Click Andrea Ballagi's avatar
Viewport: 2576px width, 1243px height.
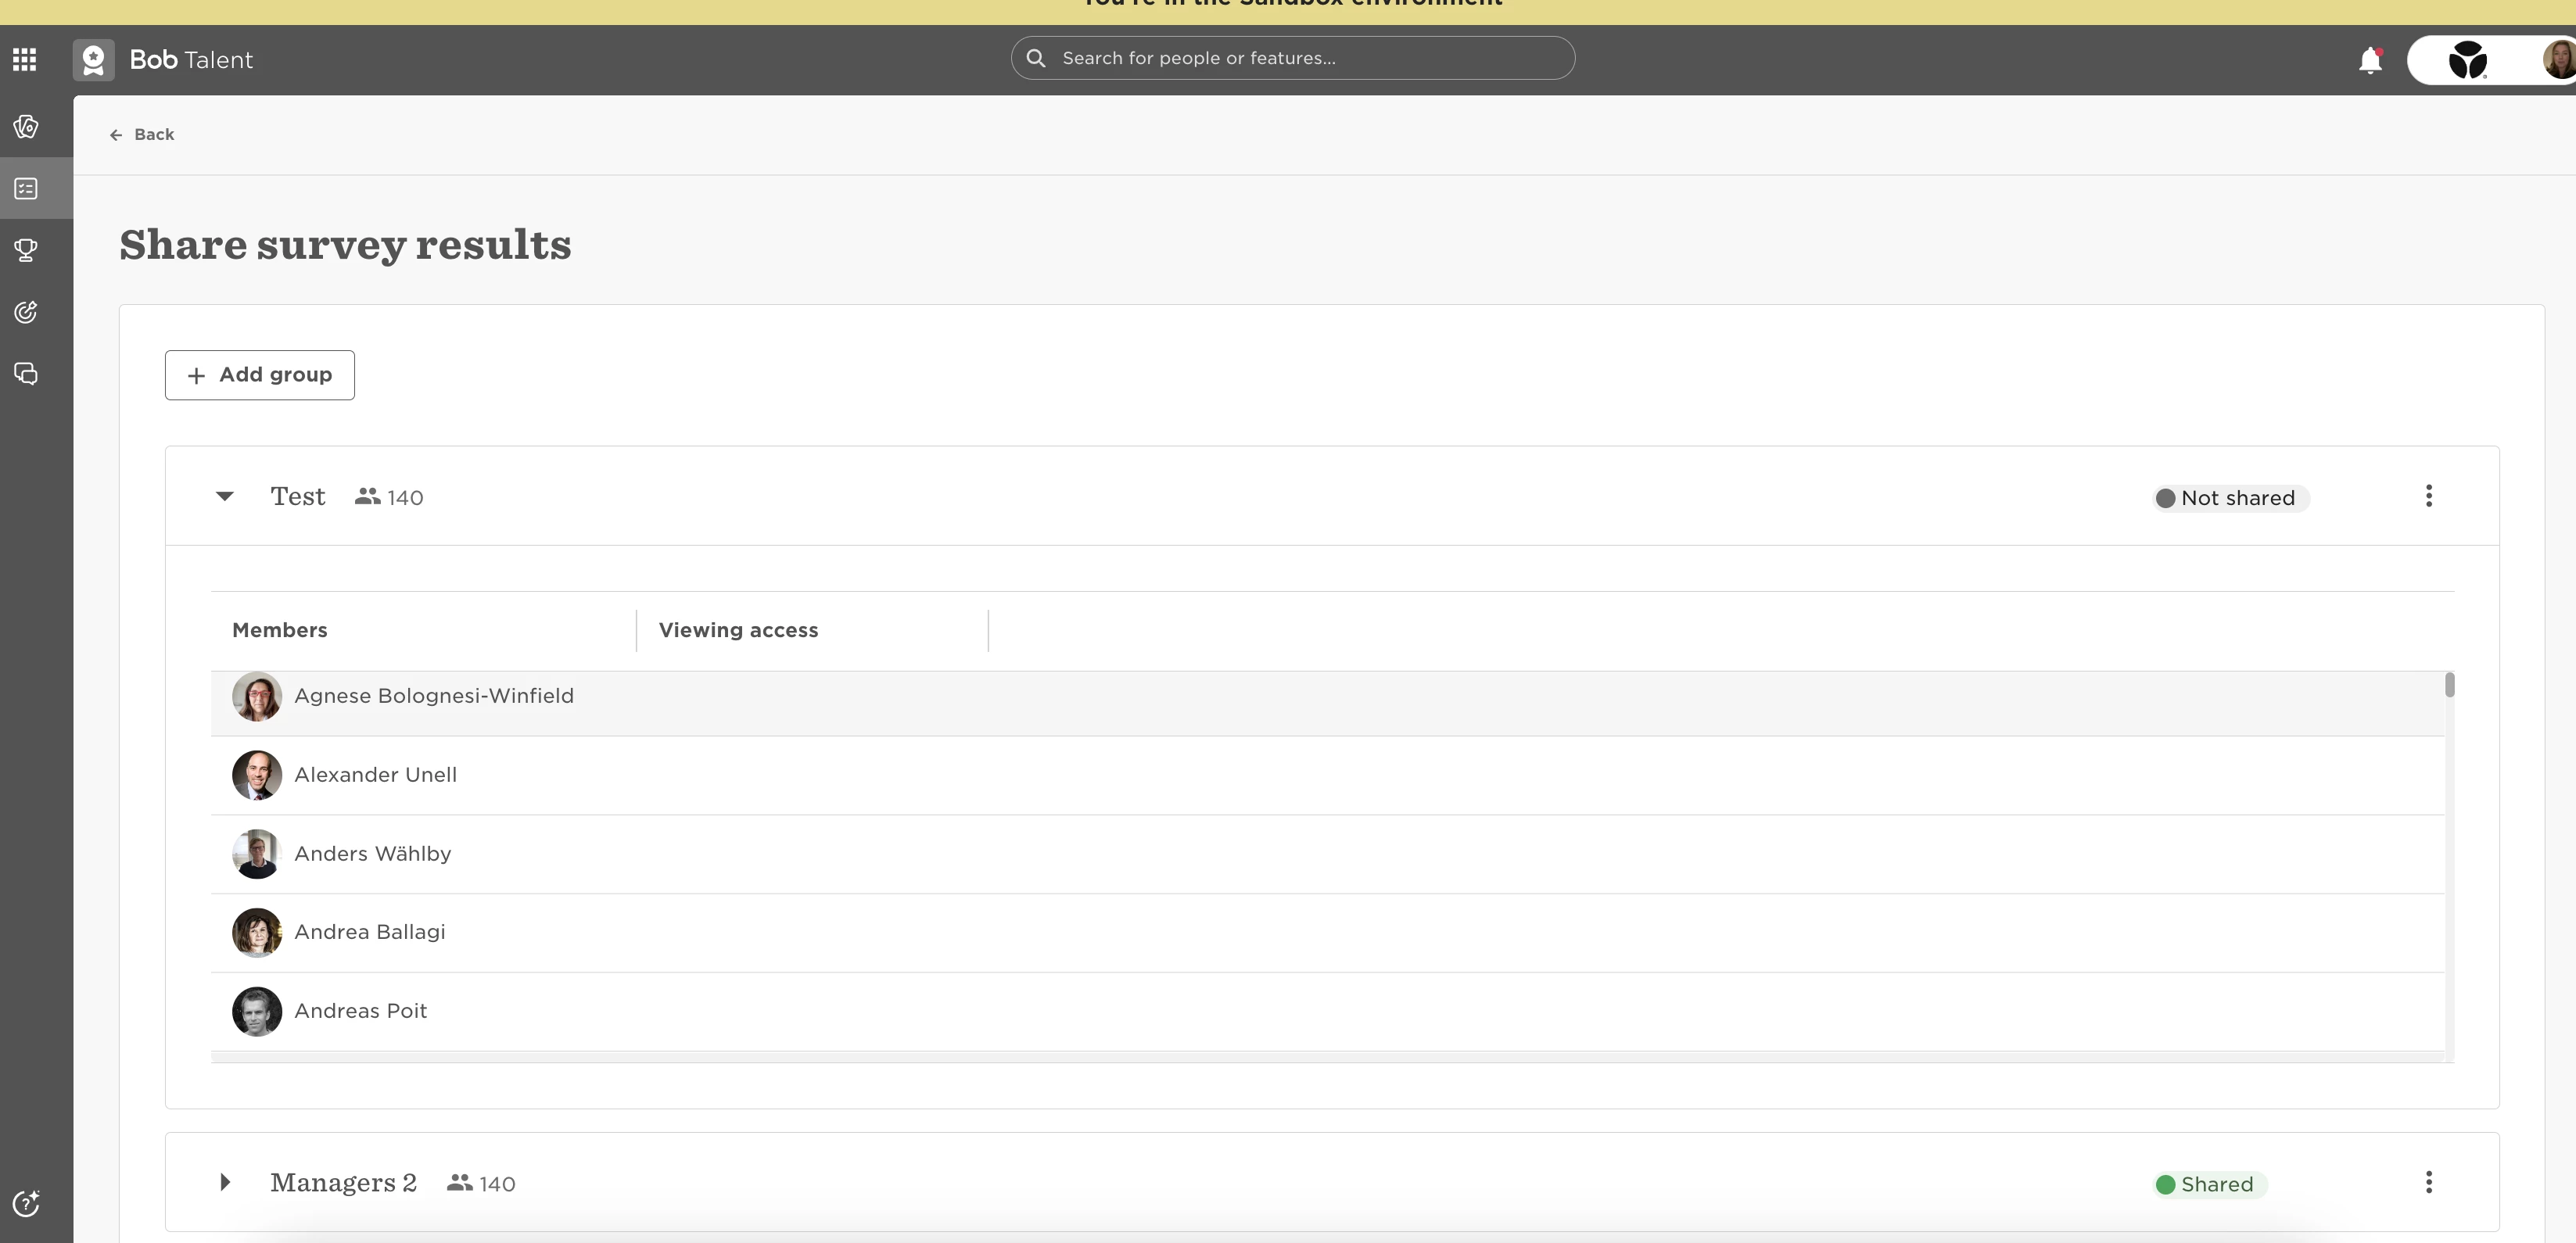point(257,932)
